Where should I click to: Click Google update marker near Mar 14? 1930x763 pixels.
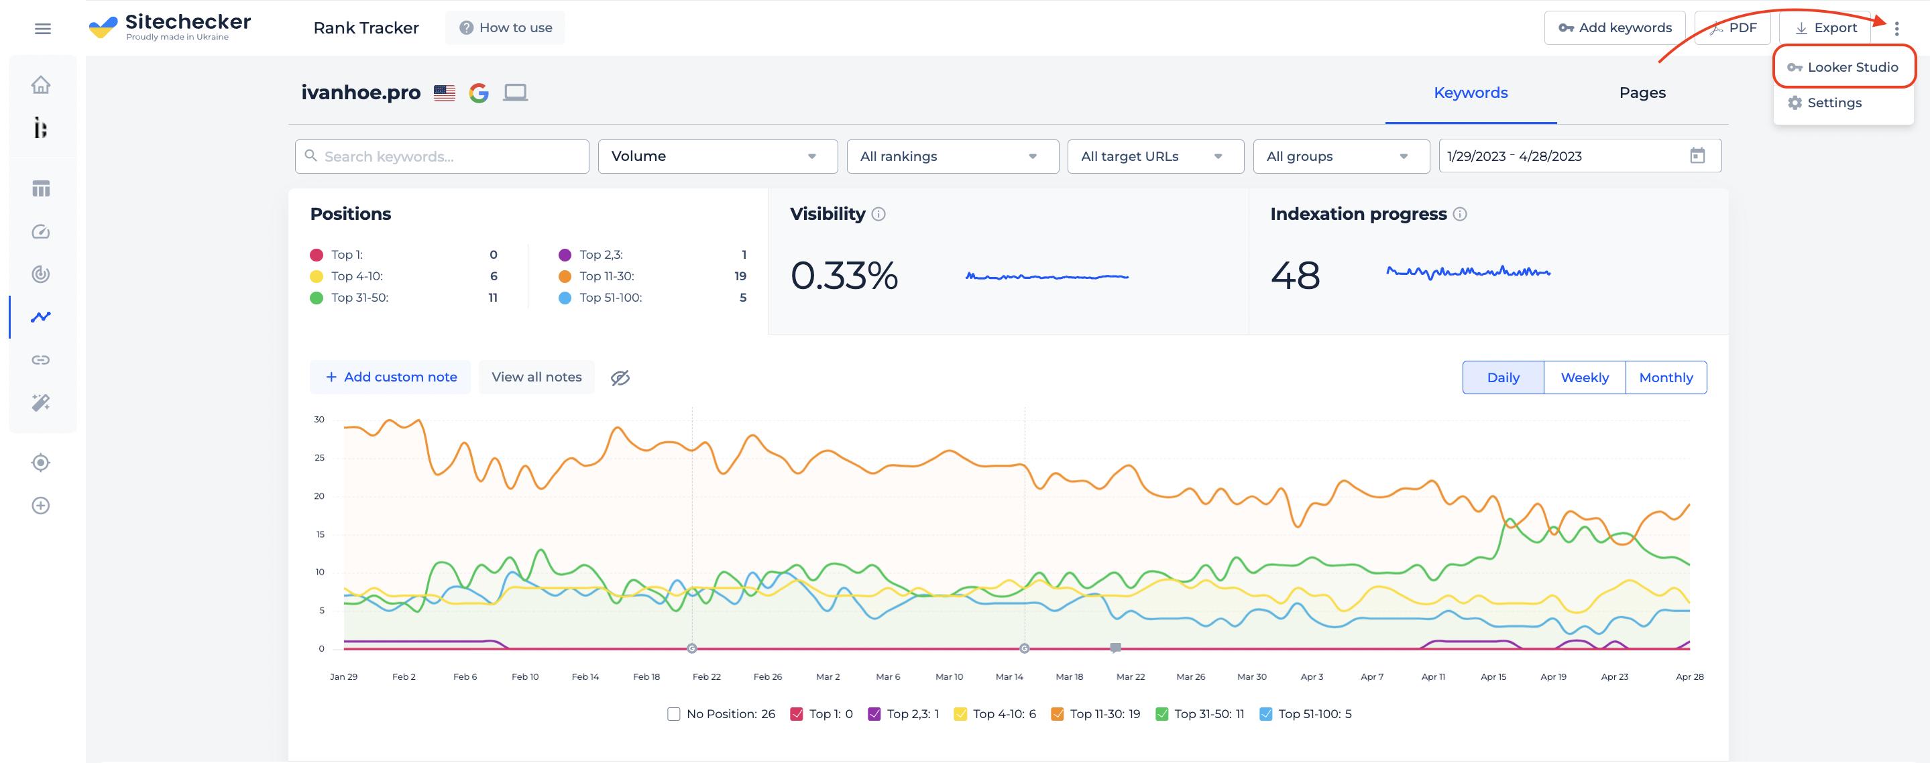1024,648
